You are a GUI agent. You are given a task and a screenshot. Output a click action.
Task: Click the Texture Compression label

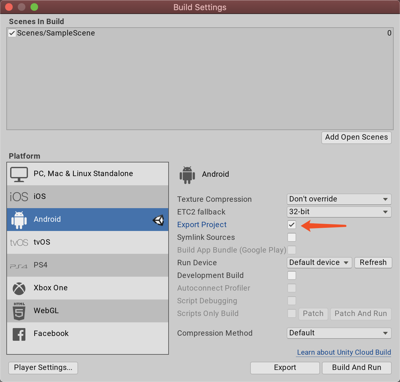point(214,199)
